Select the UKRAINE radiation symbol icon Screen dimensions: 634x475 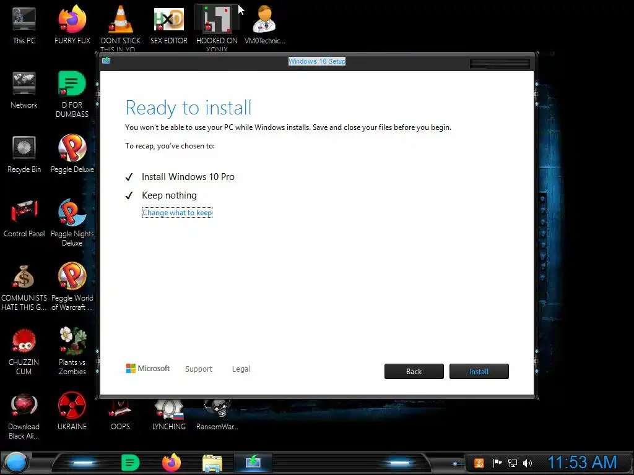click(x=72, y=411)
